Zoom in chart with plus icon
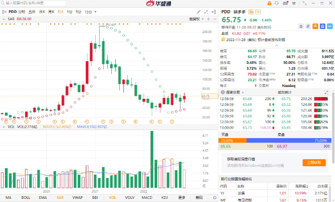335x202 pixels. tap(209, 19)
